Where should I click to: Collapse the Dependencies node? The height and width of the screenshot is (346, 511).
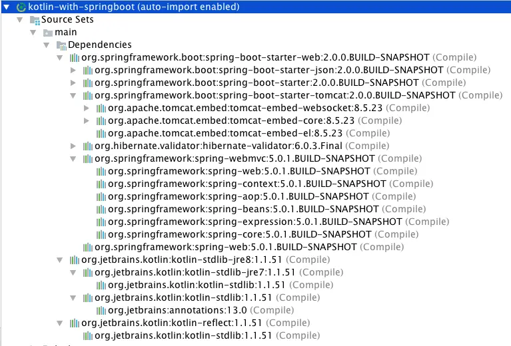point(46,45)
